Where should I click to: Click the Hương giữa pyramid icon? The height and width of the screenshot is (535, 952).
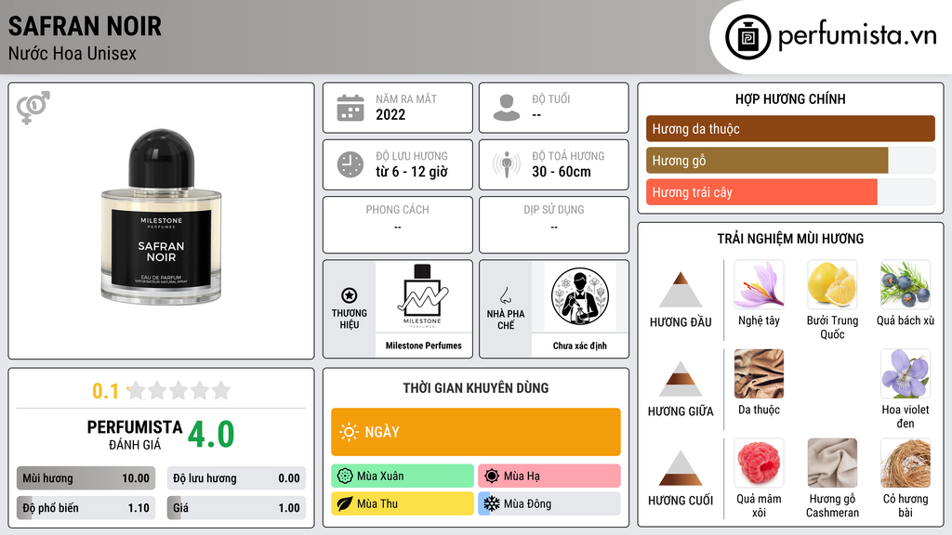pos(681,379)
